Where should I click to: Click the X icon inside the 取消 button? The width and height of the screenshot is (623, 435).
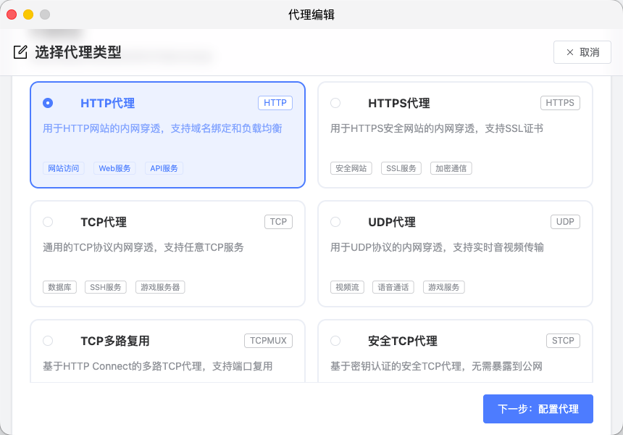[x=570, y=52]
